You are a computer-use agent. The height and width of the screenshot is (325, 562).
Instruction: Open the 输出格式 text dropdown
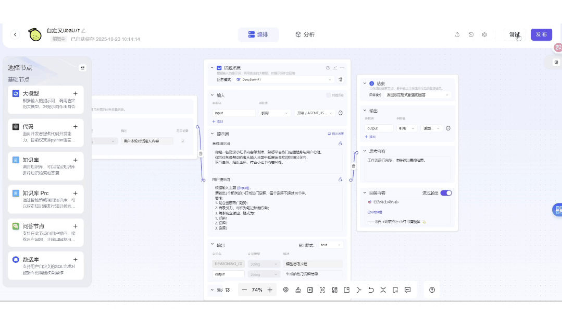tap(331, 245)
